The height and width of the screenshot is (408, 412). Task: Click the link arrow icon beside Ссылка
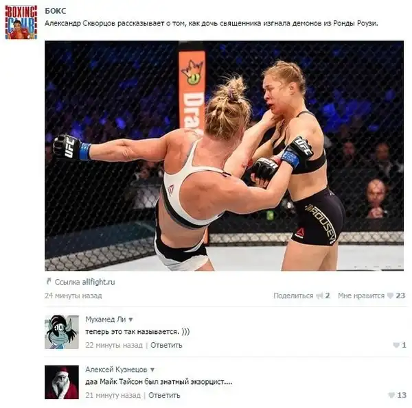point(48,281)
